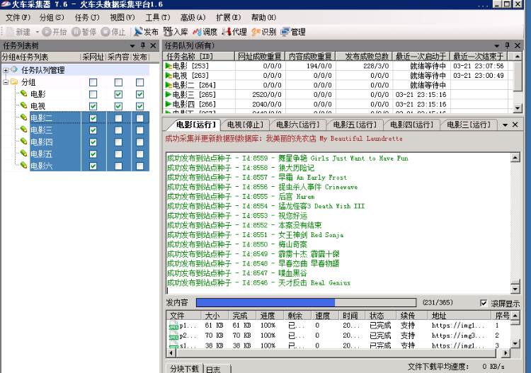Click the 识别 (Recognize) toolbar icon

click(x=263, y=32)
